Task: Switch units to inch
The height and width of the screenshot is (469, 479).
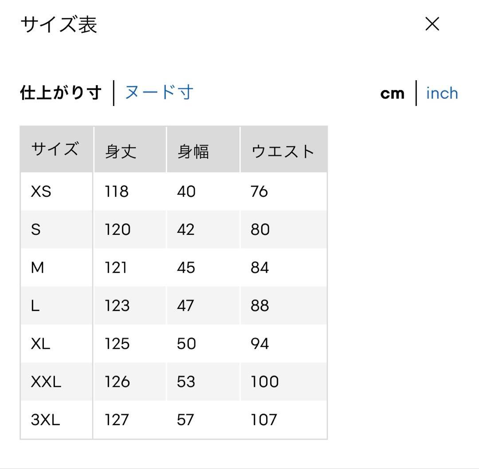Action: coord(442,93)
